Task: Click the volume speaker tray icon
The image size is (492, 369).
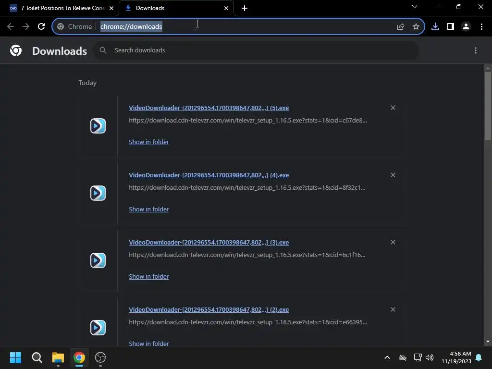Action: tap(430, 357)
